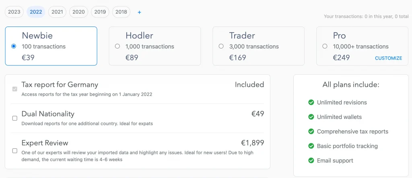The image size is (412, 178).
Task: Open the 2020 tax year tab
Action: (x=78, y=12)
